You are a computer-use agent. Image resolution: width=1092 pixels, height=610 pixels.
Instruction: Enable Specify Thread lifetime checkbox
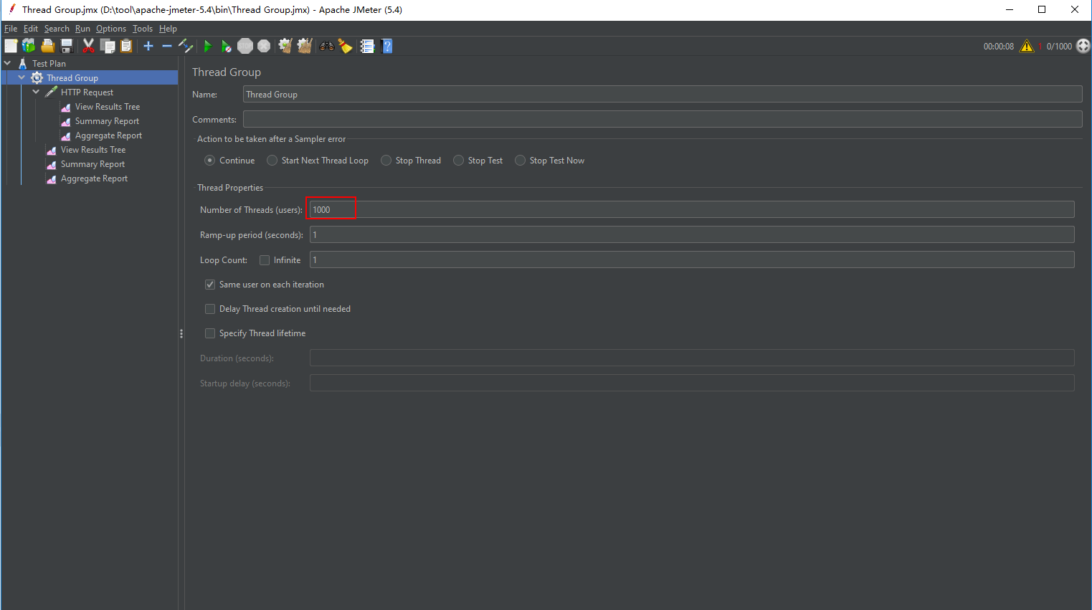click(210, 333)
